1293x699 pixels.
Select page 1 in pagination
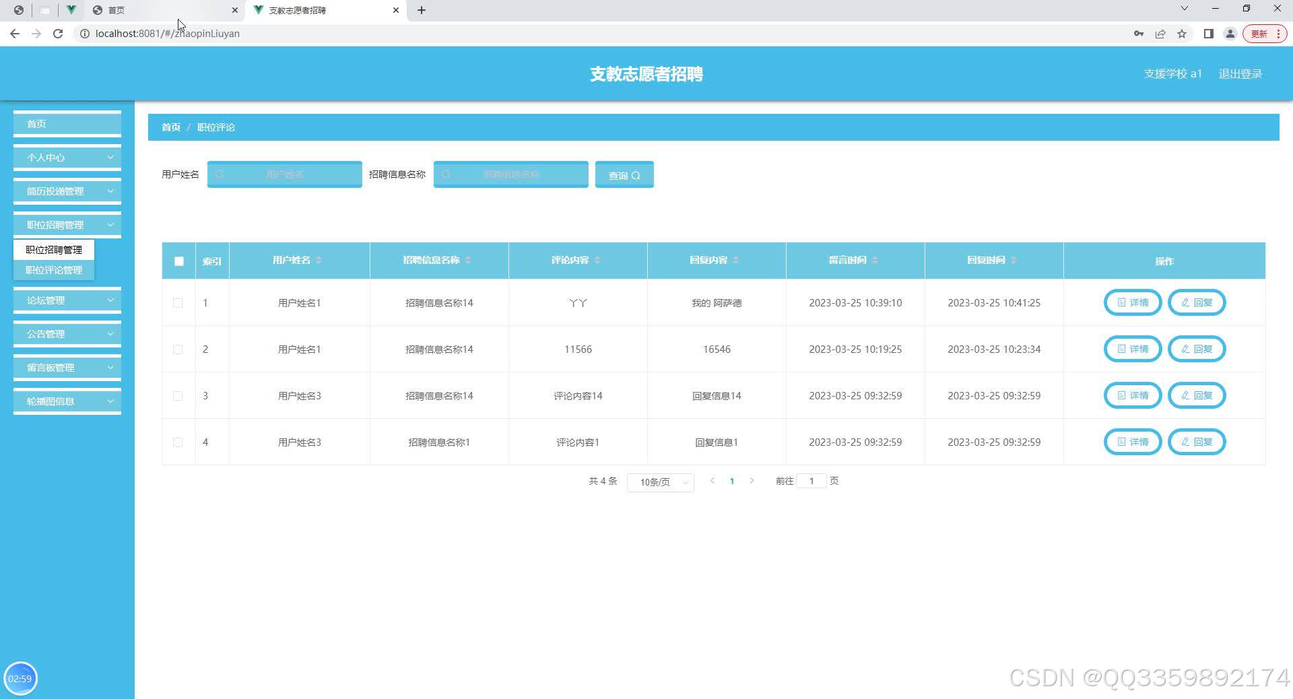[732, 481]
